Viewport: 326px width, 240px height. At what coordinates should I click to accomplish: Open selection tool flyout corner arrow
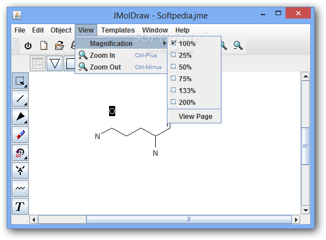[x=25, y=86]
